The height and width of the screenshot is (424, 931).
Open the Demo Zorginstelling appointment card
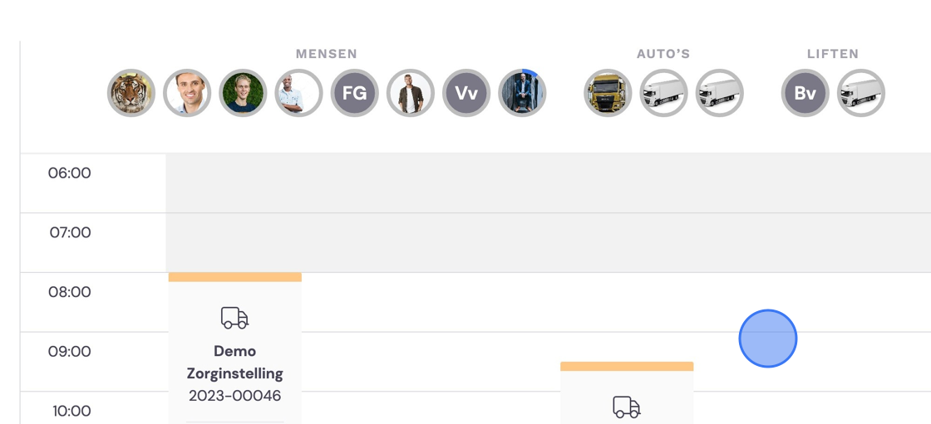(x=235, y=348)
